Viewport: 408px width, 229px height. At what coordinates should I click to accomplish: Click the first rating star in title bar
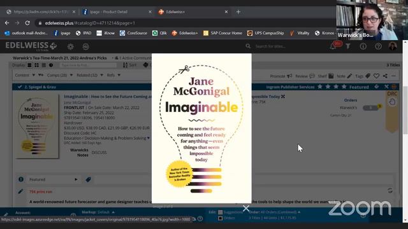[320, 87]
